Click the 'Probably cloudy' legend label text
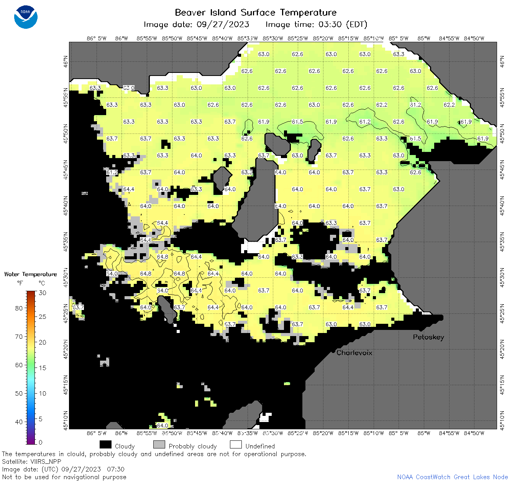512x483 pixels. (193, 446)
